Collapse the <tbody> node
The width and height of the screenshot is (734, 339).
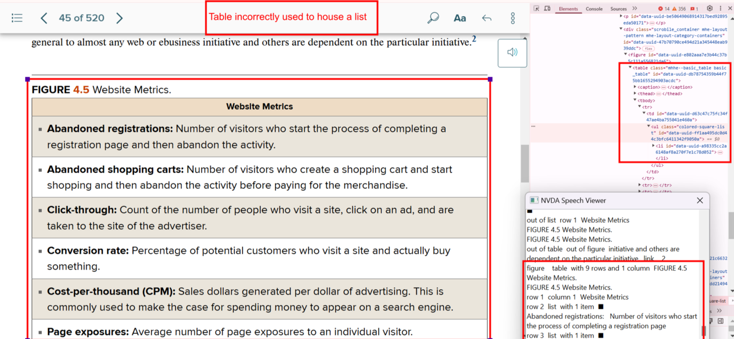pyautogui.click(x=635, y=100)
